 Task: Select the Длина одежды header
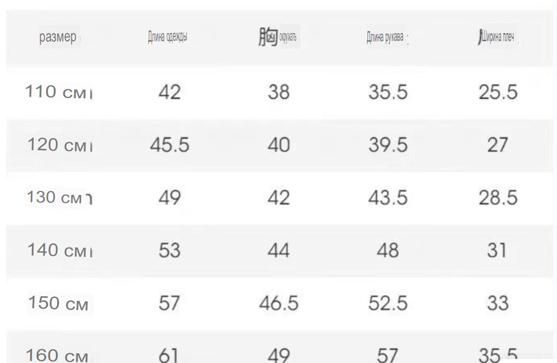pyautogui.click(x=168, y=37)
